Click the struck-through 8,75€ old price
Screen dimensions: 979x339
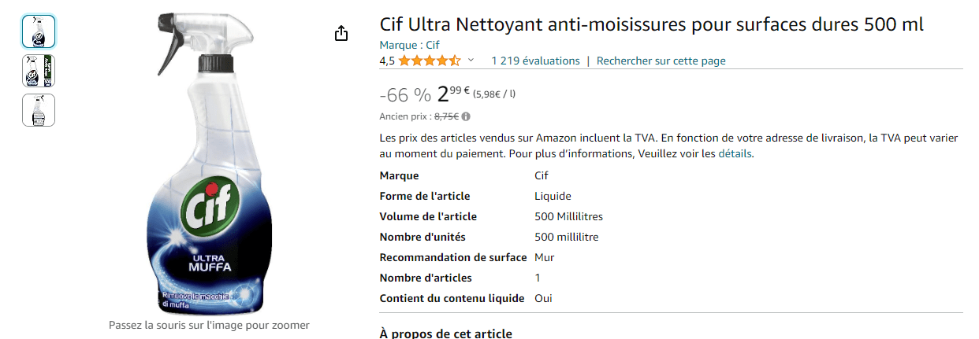tap(446, 116)
